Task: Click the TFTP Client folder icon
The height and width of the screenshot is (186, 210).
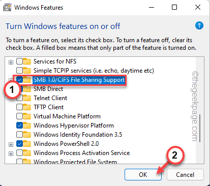Action: click(x=27, y=107)
